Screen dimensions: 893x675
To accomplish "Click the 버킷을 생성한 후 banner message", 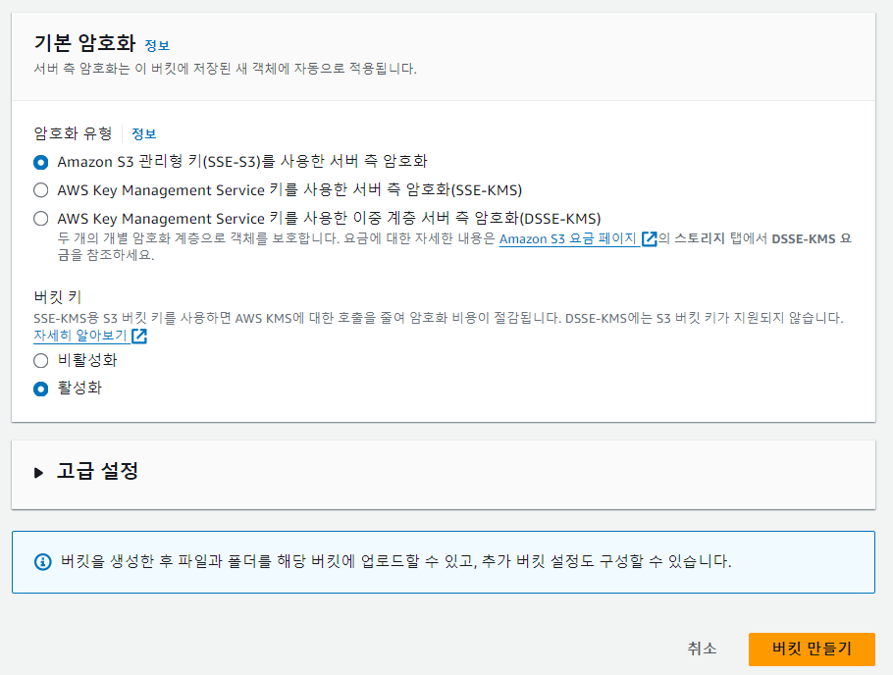I will pyautogui.click(x=395, y=561).
